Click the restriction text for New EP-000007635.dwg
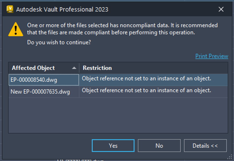Image resolution: width=234 pixels, height=161 pixels. pyautogui.click(x=147, y=91)
